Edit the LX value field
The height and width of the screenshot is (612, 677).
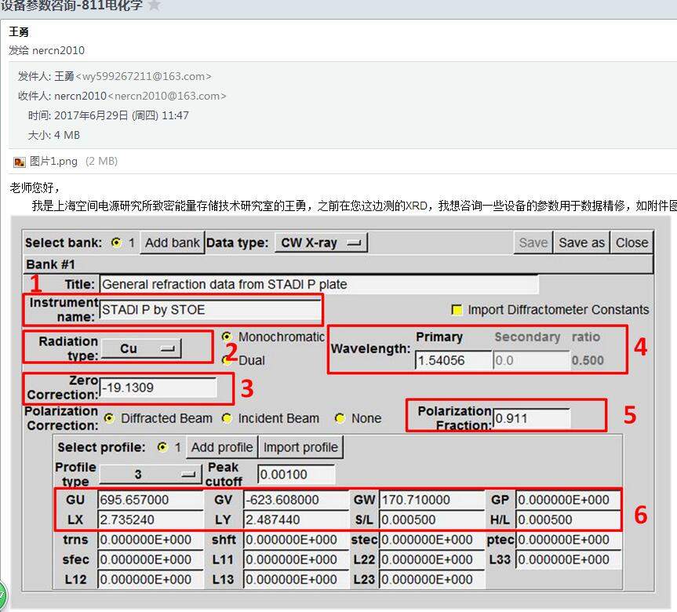coord(151,519)
